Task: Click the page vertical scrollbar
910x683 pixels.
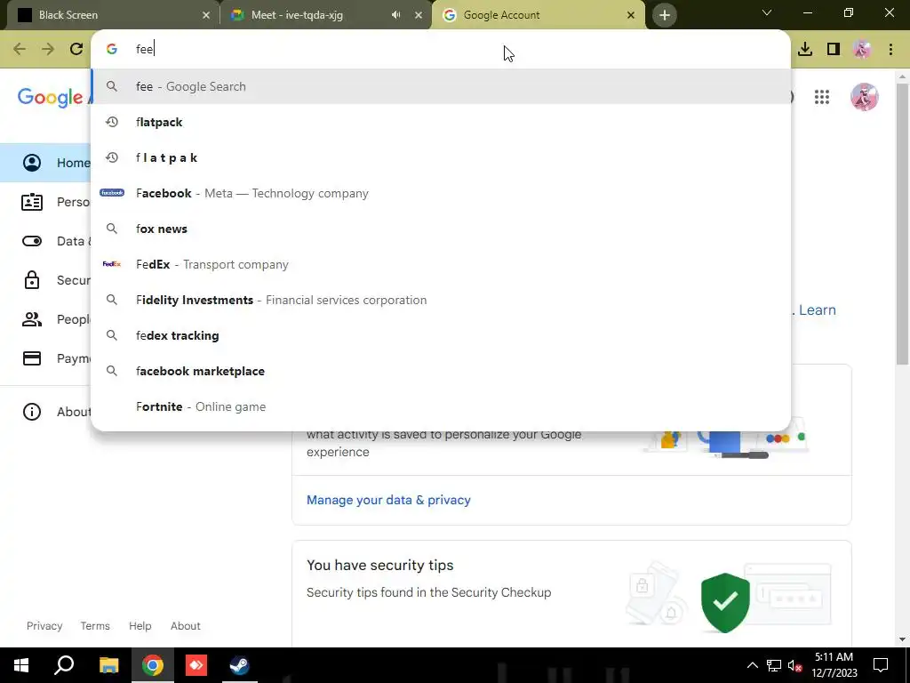Action: (x=902, y=224)
